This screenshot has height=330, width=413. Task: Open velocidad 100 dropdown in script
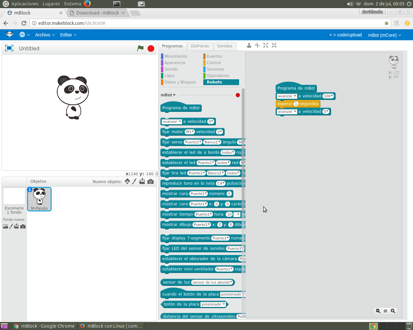328,96
